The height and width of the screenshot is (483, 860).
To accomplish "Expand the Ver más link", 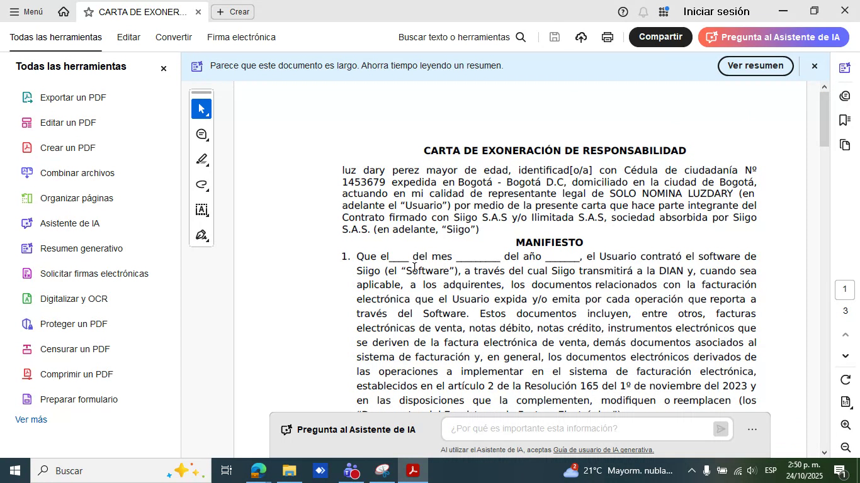I will (x=31, y=419).
